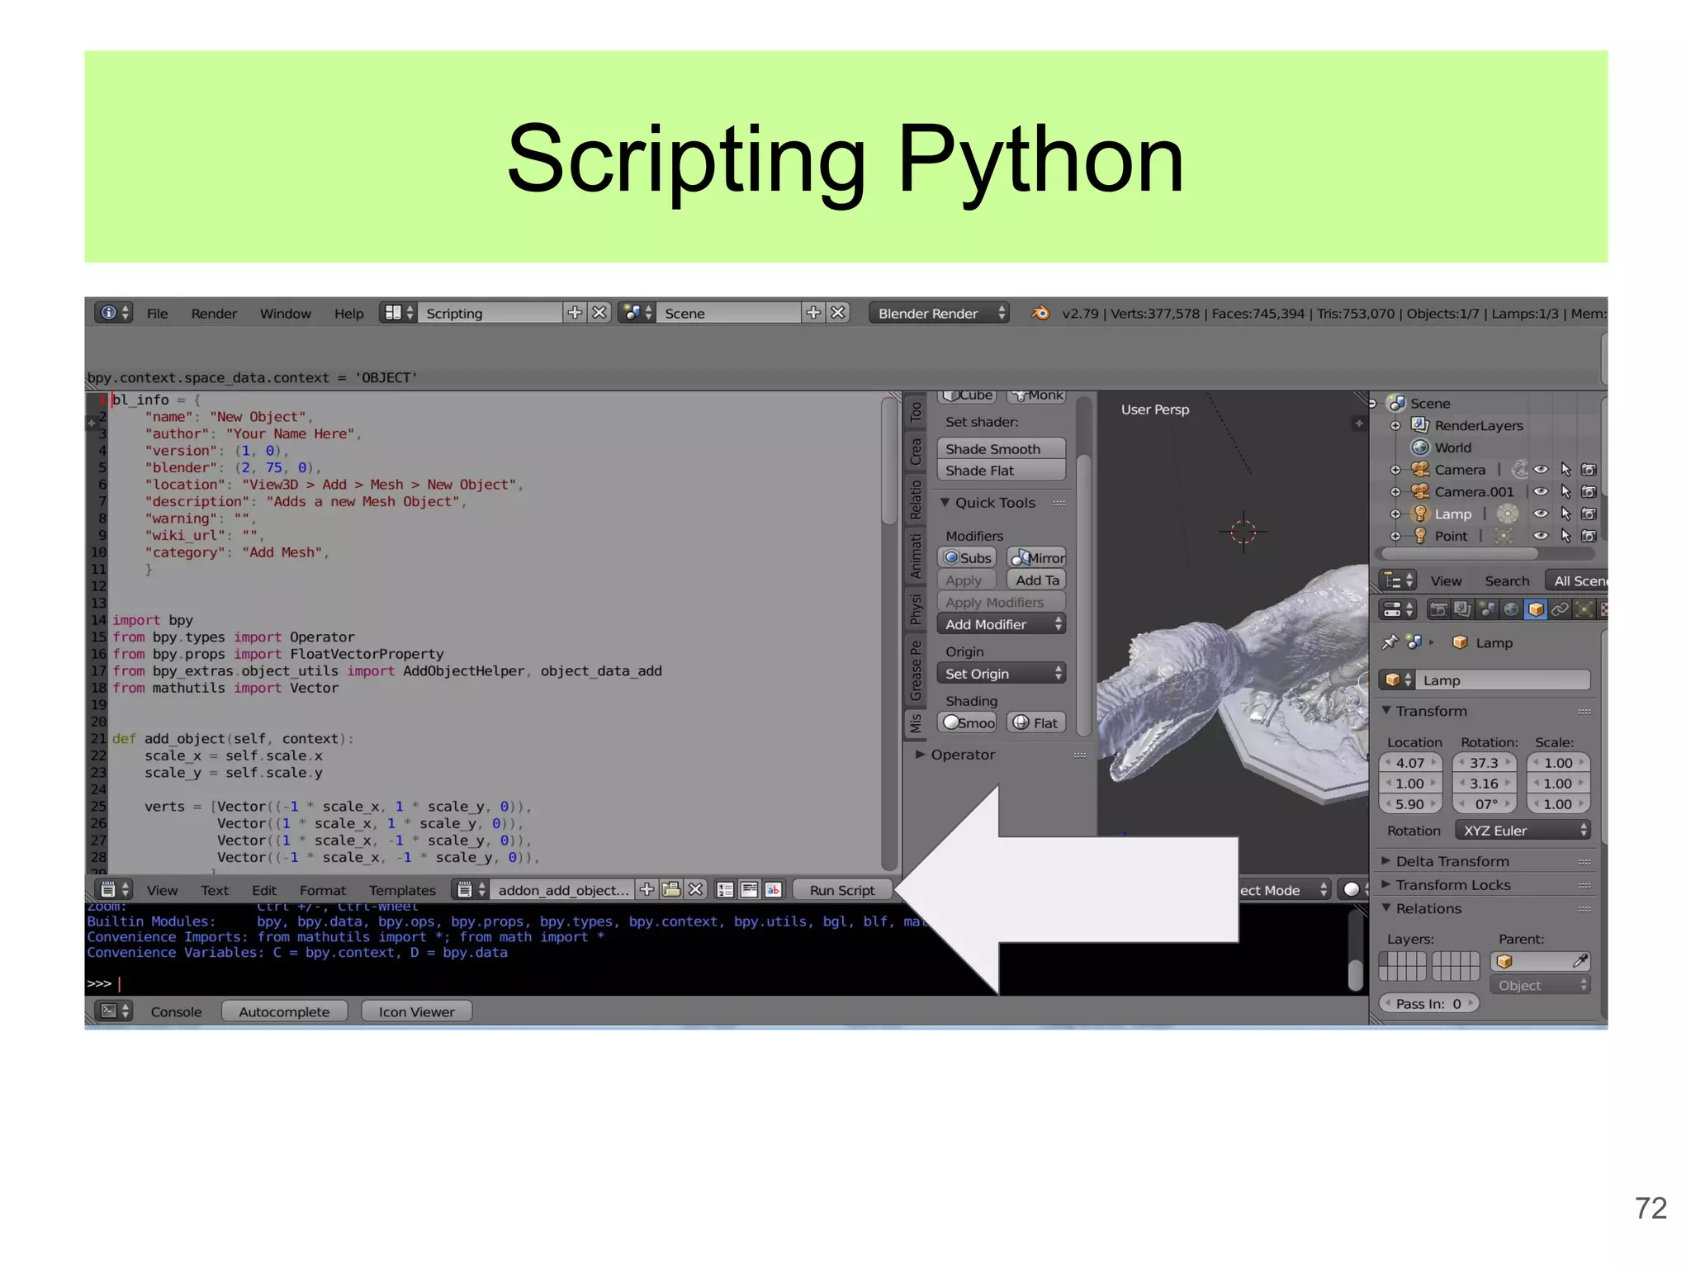Open the Render Layers properties tab
This screenshot has height=1269, width=1691.
coord(1462,609)
